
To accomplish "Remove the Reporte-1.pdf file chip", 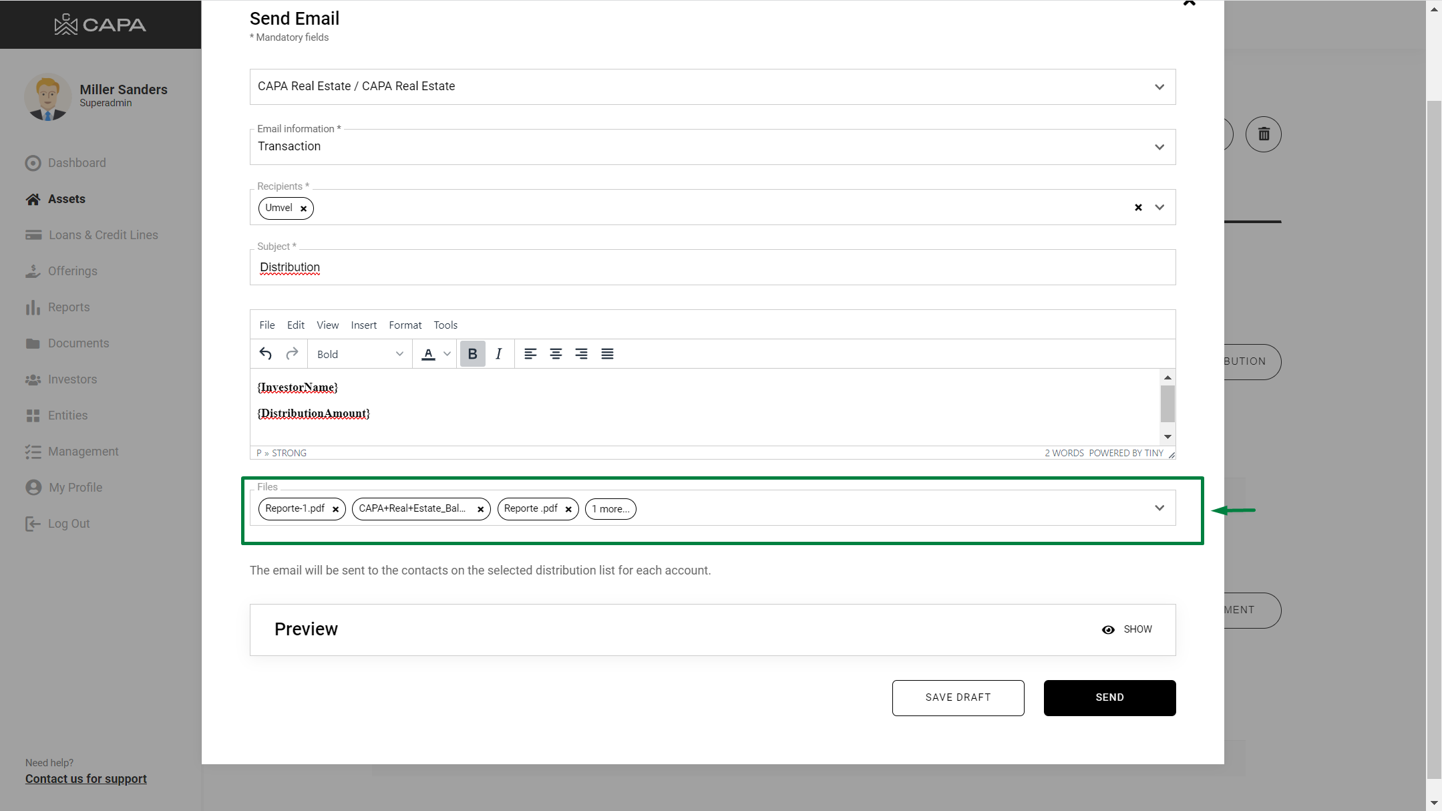I will (336, 509).
